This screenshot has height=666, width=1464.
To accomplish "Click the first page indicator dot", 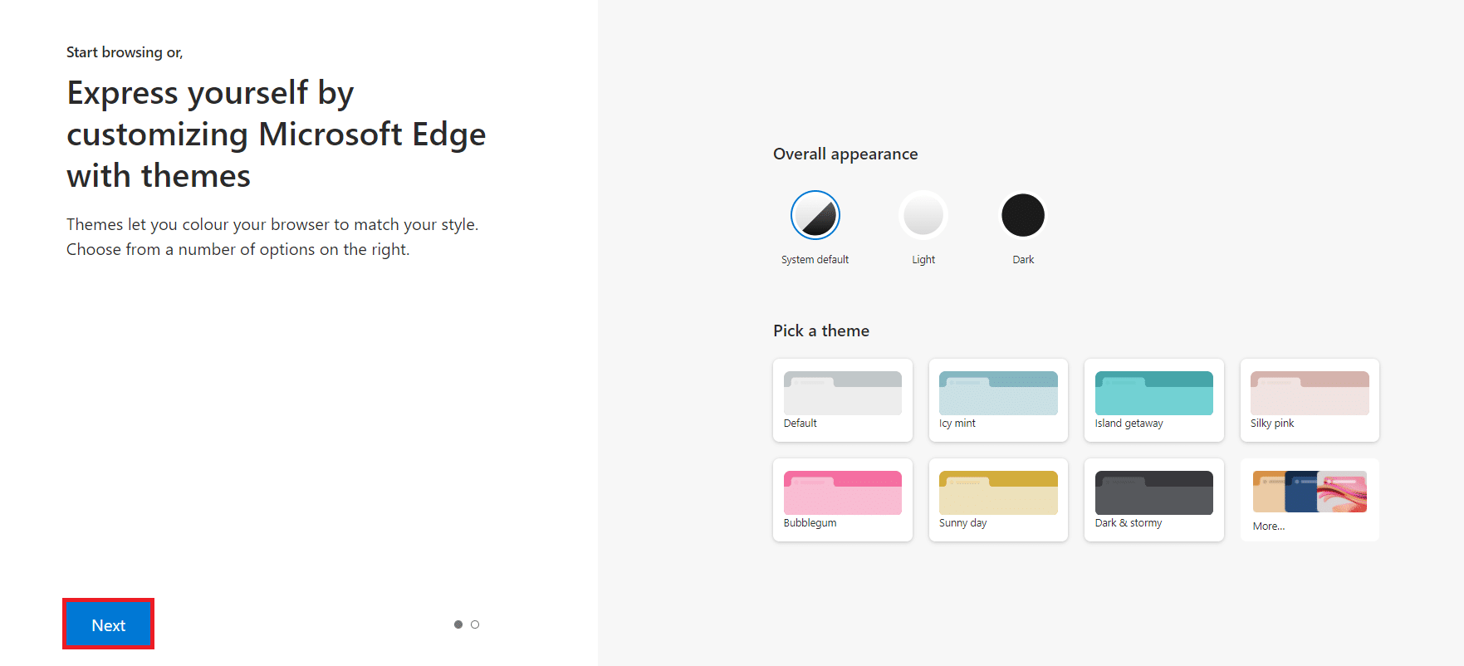I will tap(458, 624).
